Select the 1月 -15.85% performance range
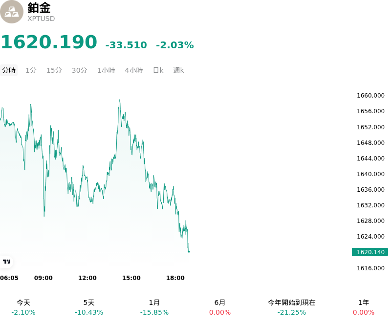This screenshot has height=322, width=391. [x=154, y=307]
